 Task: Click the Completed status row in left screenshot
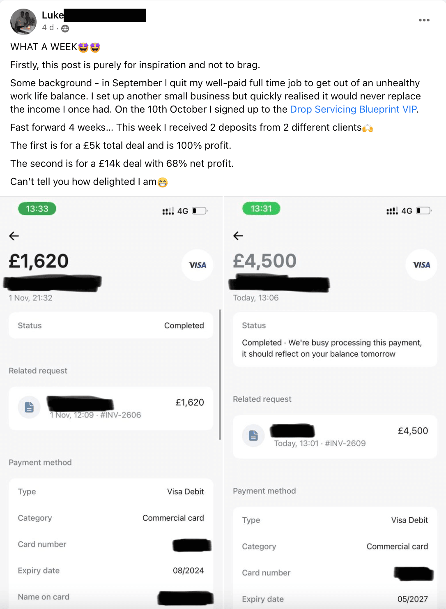coord(111,325)
